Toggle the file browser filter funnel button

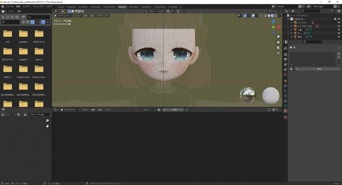(x=43, y=22)
